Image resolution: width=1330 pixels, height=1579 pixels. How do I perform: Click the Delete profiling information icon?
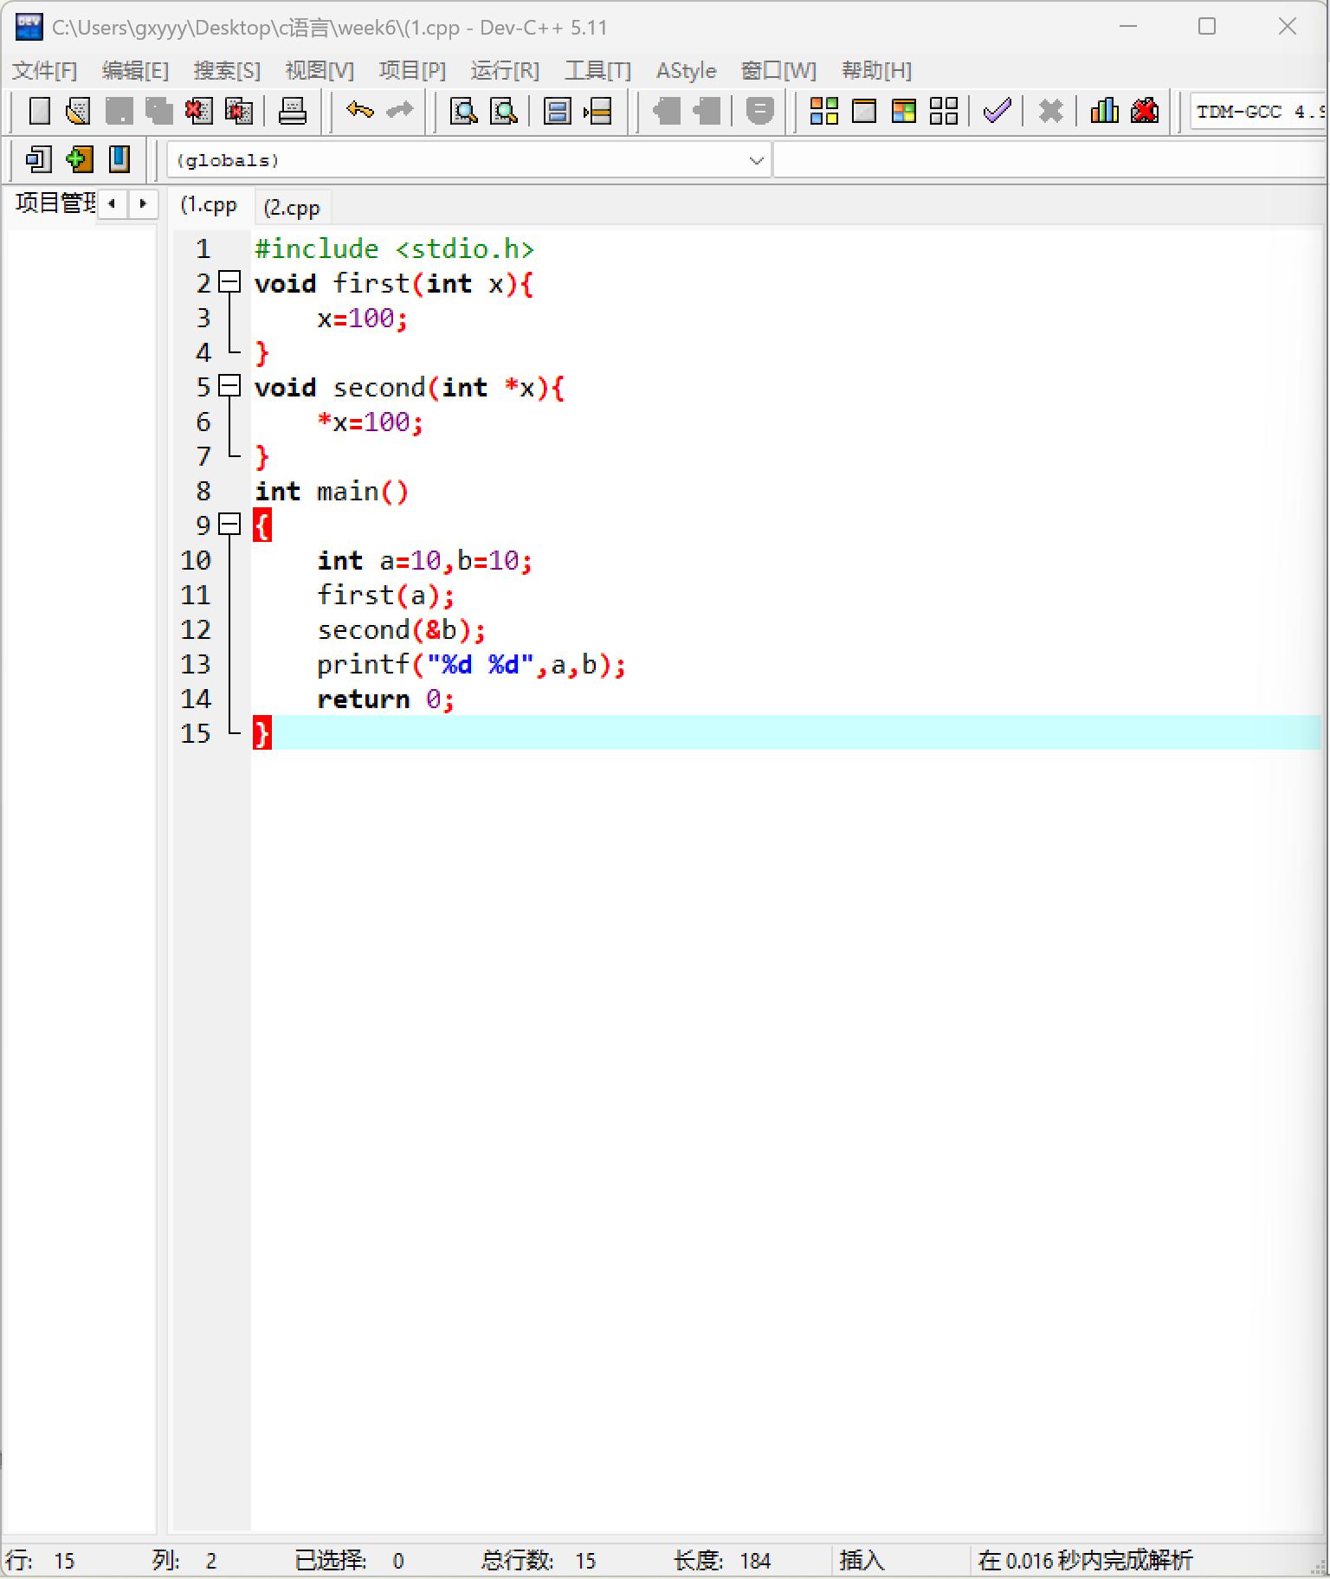(1145, 111)
